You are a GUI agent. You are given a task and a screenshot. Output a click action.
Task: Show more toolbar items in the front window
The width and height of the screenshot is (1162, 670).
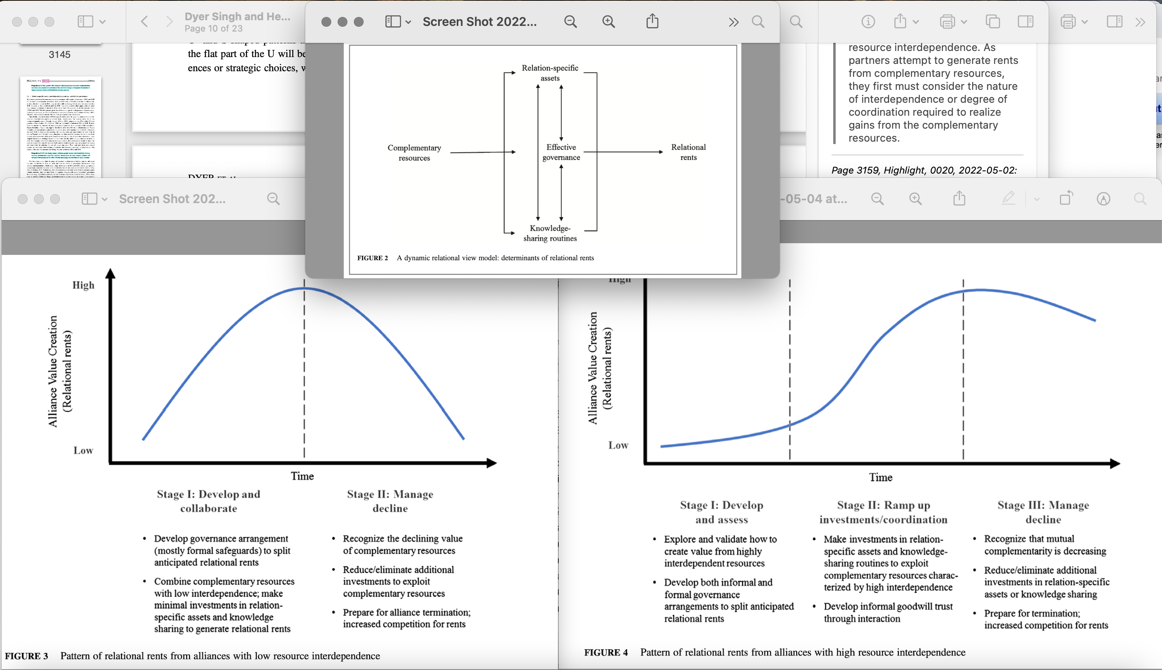[x=733, y=22]
